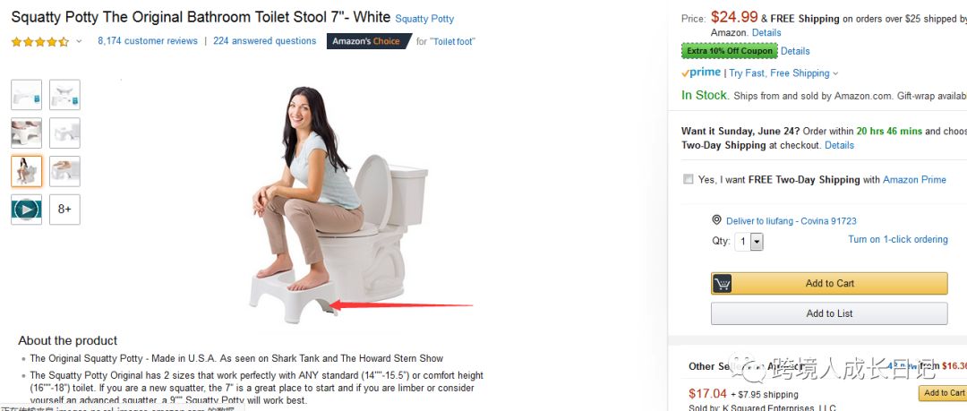Click the Amazon's Choice badge
Viewport: 967px width, 411px height.
click(x=368, y=41)
